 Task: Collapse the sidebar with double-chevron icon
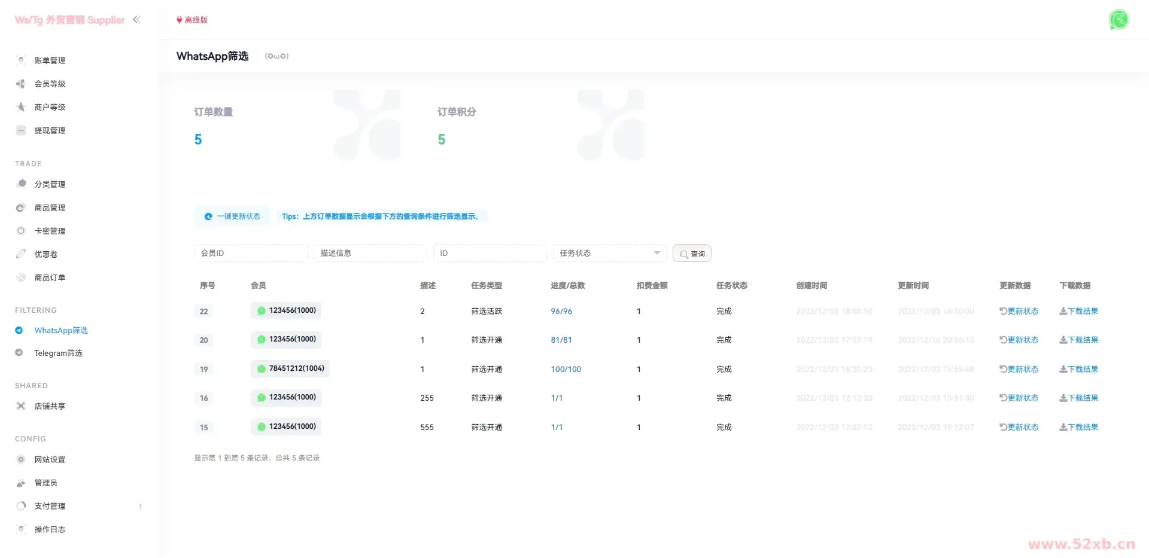[136, 20]
